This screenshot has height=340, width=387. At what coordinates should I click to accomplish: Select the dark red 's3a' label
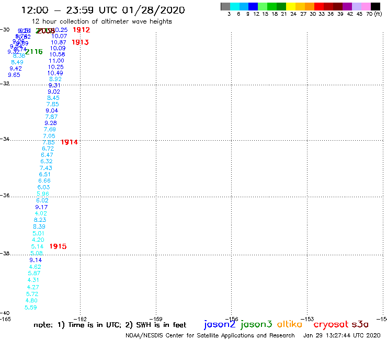[360, 324]
